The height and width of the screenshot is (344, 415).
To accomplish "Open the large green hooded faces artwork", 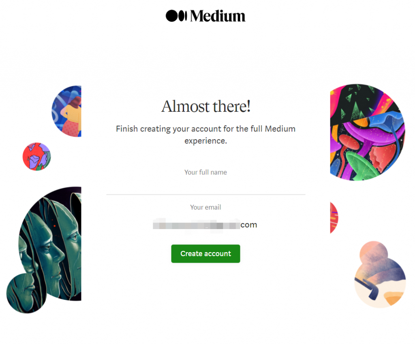I will [50, 244].
